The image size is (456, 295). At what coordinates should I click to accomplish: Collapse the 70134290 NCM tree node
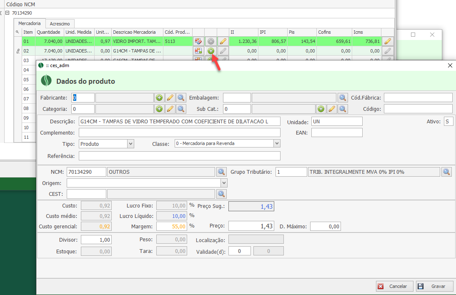[x=8, y=13]
